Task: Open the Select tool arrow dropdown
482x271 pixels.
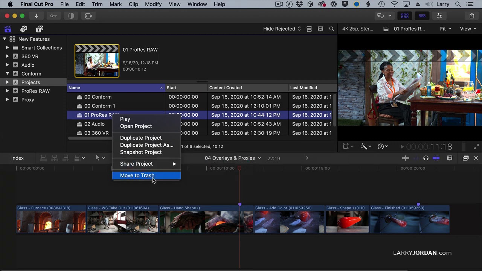Action: (x=100, y=158)
